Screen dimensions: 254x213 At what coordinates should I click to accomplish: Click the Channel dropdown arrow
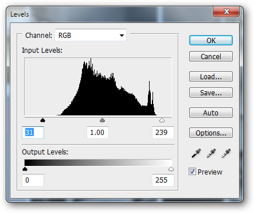(122, 36)
